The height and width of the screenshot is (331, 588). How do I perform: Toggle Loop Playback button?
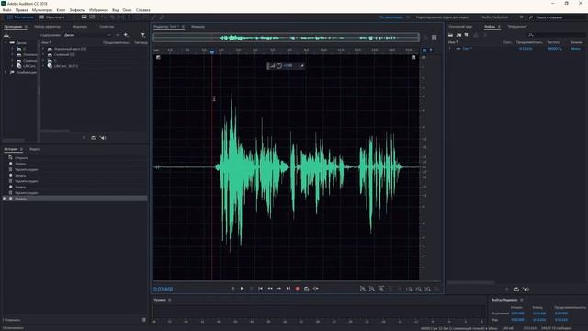pyautogui.click(x=307, y=289)
